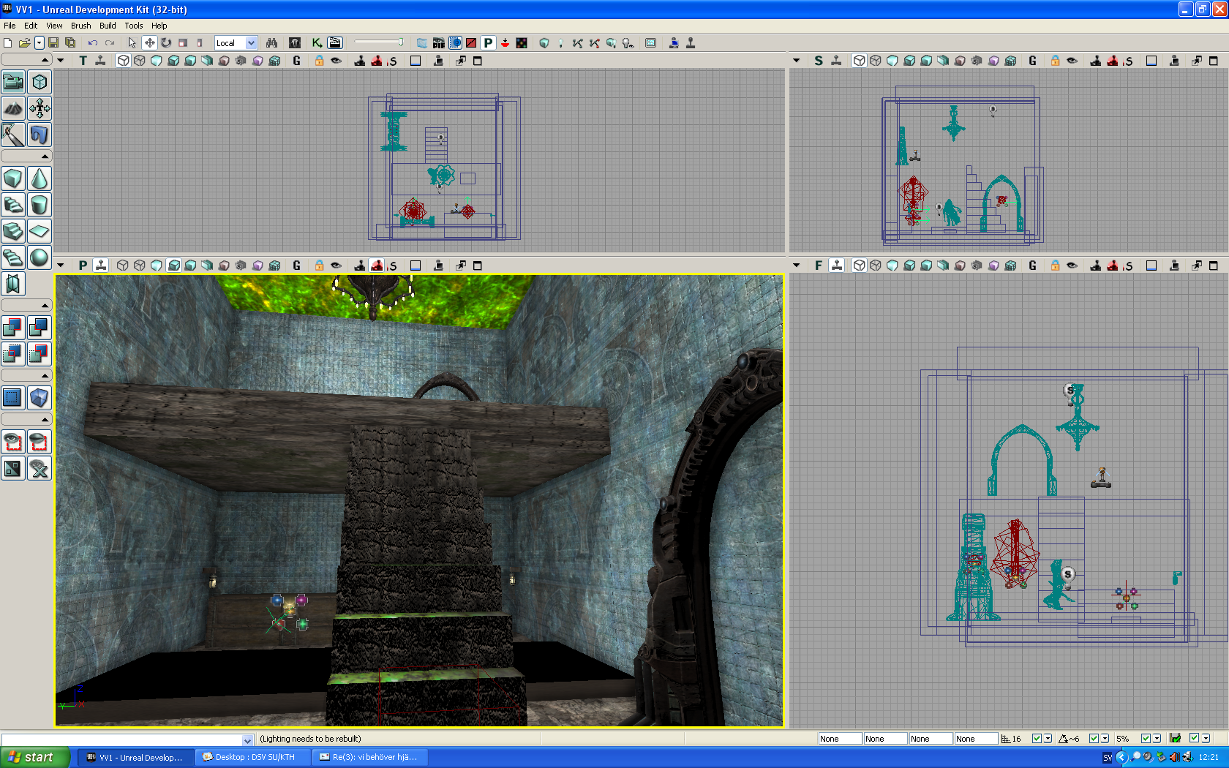This screenshot has width=1229, height=768.
Task: Switch to Desktop : DSV SU/KTH taskbar window
Action: coord(252,757)
